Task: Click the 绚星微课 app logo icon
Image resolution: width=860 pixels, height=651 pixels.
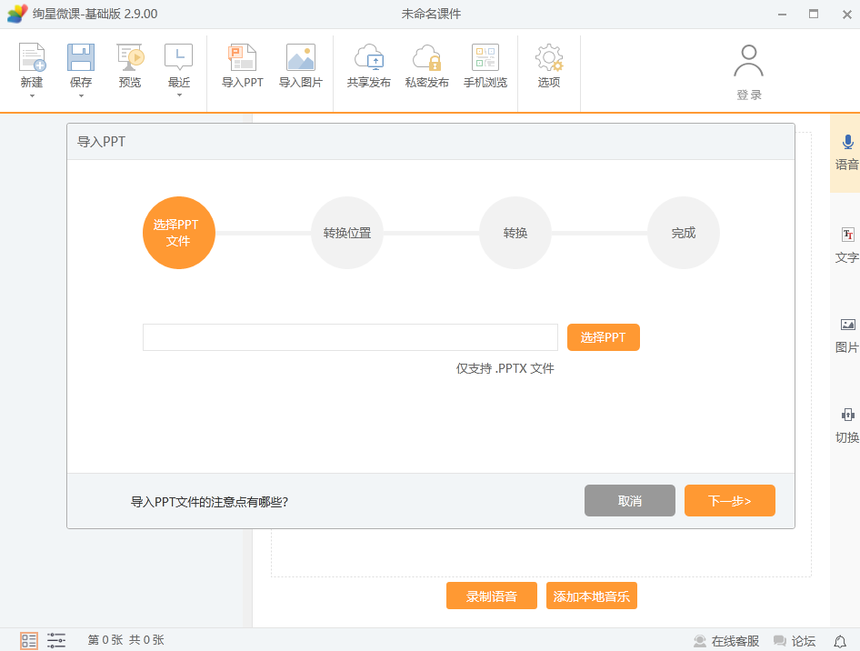Action: click(x=17, y=14)
